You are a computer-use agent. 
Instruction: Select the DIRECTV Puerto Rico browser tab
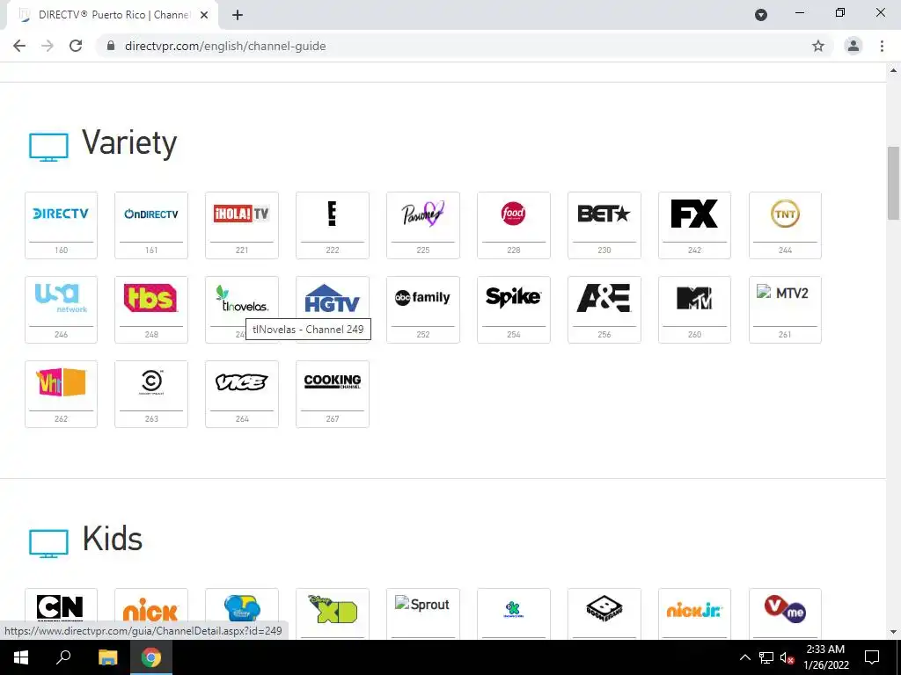[113, 15]
